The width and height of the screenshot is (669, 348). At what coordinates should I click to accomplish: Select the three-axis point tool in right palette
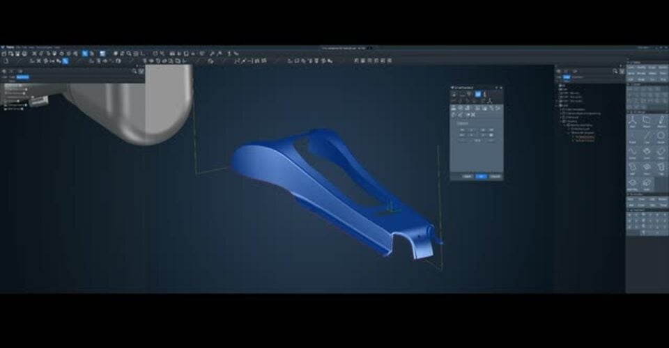pos(633,121)
